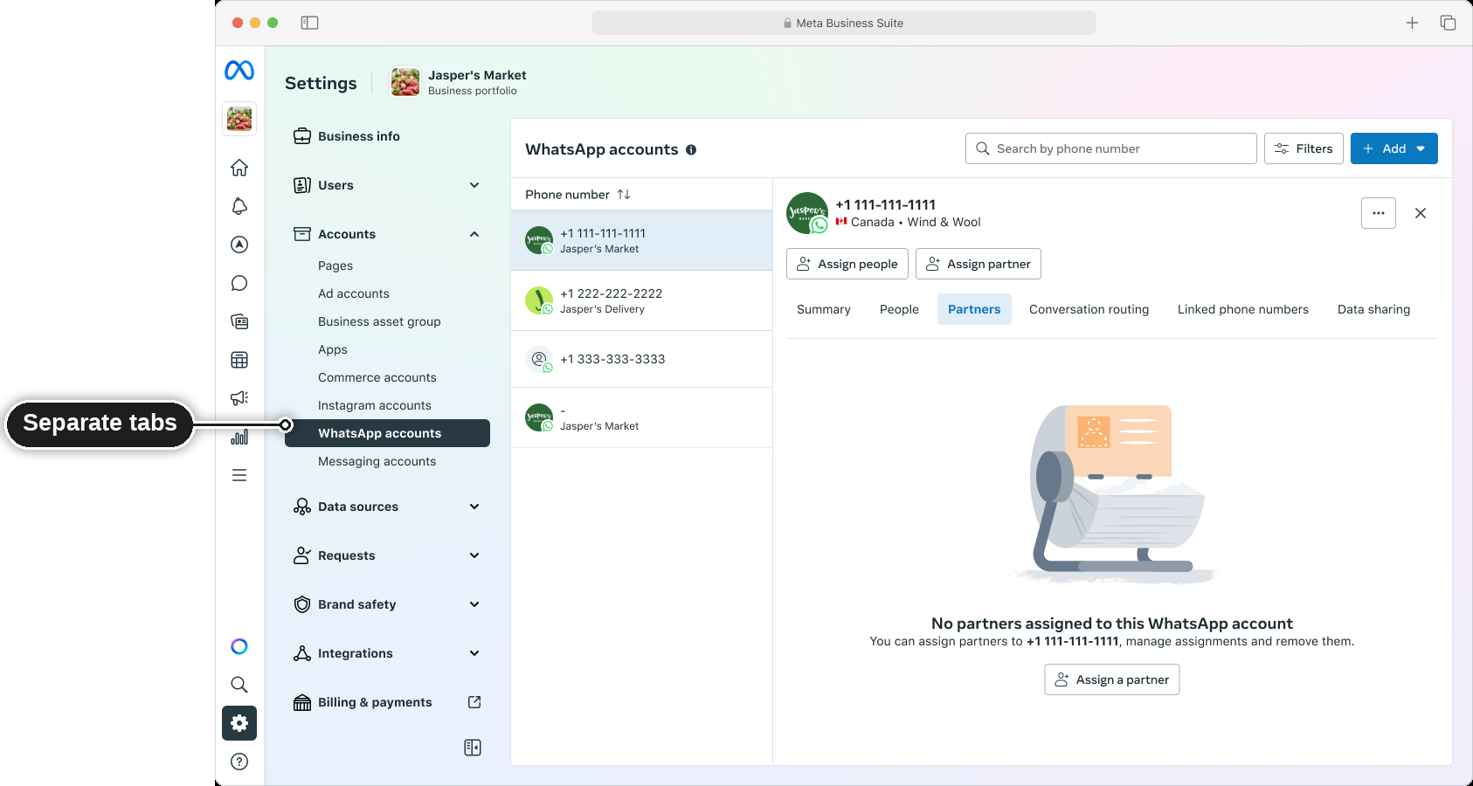The width and height of the screenshot is (1473, 786).
Task: Open the Planner grid icon
Action: 239,360
